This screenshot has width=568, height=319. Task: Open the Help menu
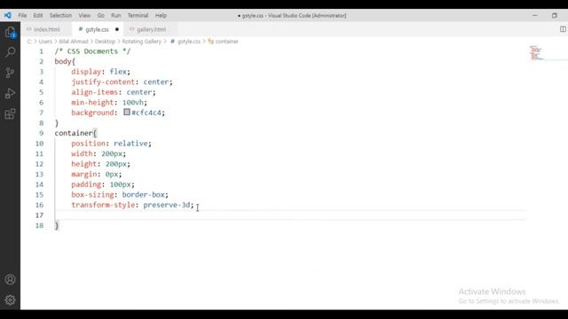(x=161, y=16)
